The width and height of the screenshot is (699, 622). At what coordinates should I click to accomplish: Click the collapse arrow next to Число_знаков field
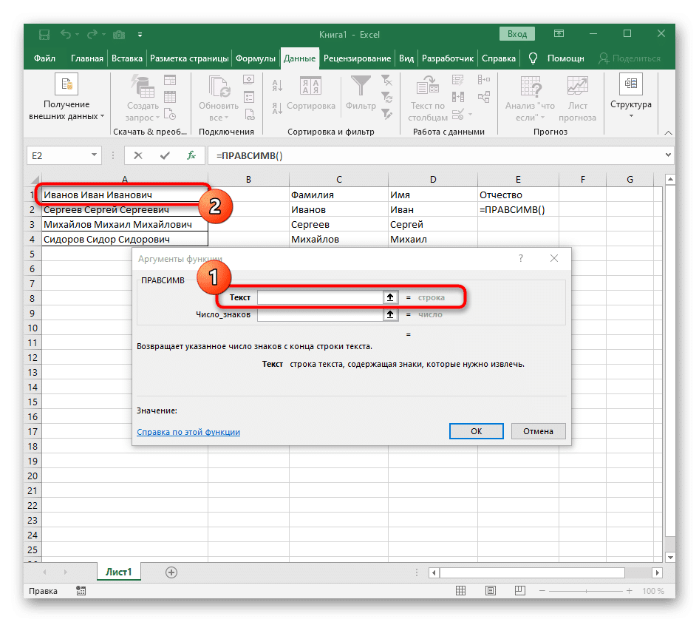[390, 314]
